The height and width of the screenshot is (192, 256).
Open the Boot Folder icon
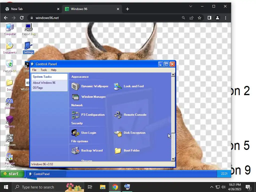[118, 151]
